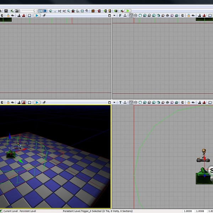The width and height of the screenshot is (213, 213).
Task: Click the first 1.0000 field in the status bar
Action: (x=189, y=211)
